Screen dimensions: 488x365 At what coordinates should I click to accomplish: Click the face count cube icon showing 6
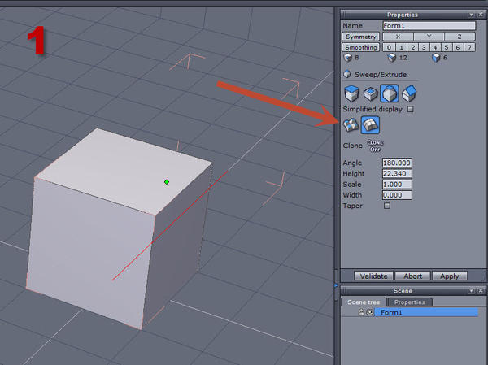436,58
